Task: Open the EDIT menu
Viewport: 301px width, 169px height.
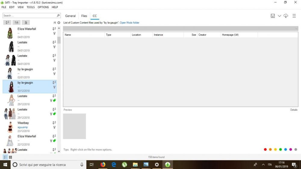Action: (x=12, y=7)
